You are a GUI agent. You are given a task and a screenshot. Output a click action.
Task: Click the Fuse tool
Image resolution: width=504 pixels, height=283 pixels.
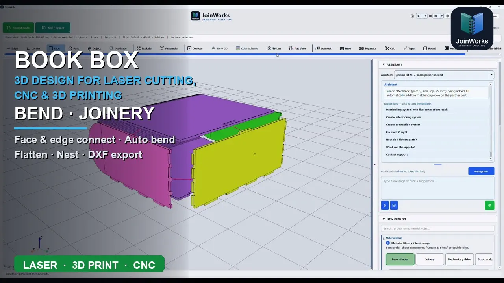point(345,48)
